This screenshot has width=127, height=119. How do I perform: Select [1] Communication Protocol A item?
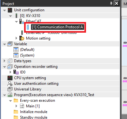pyautogui.click(x=58, y=27)
